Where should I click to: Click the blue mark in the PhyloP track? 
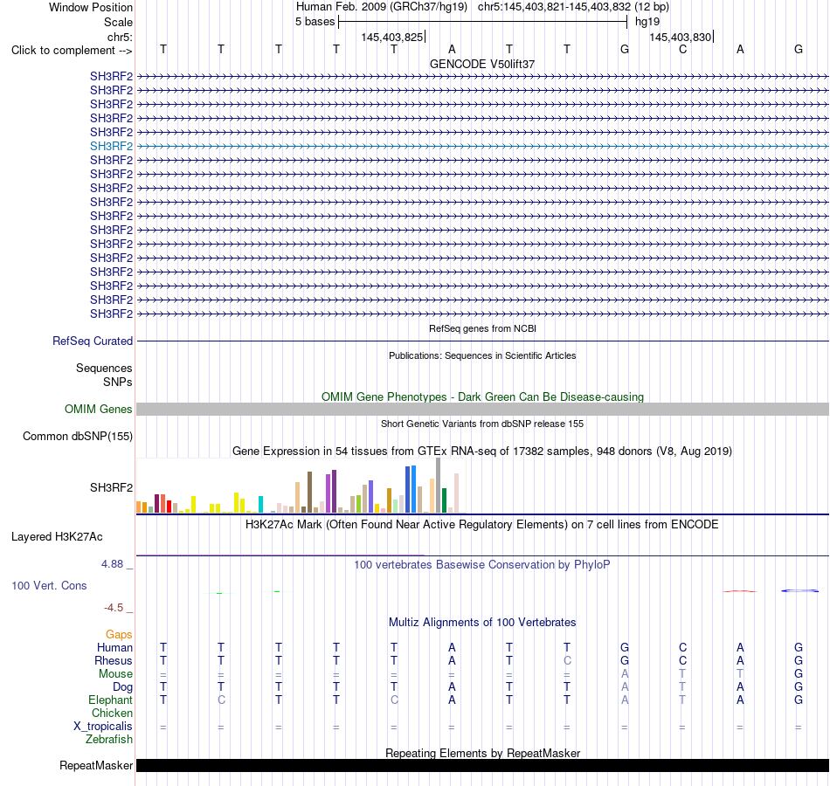pyautogui.click(x=799, y=590)
